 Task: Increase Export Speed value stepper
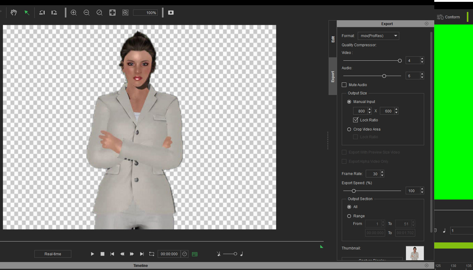point(422,189)
